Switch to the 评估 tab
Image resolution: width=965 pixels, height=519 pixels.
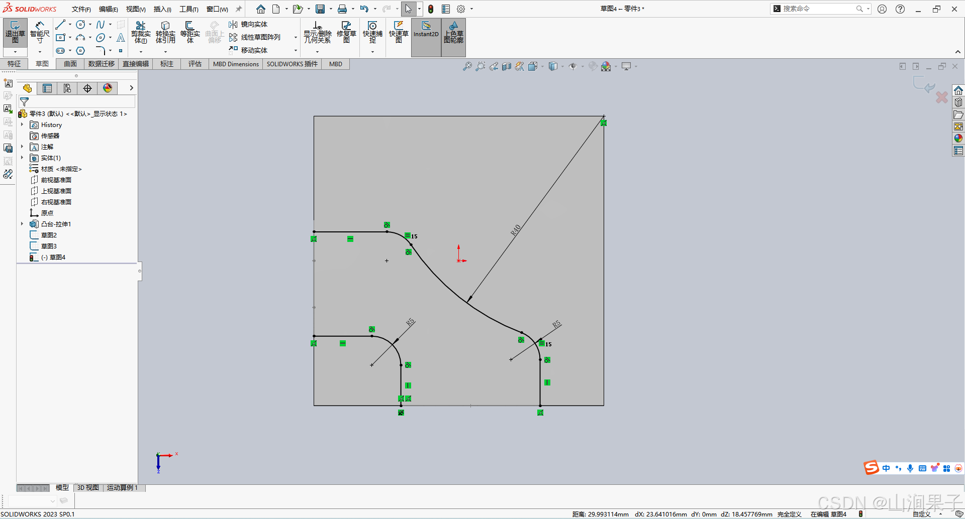[195, 64]
